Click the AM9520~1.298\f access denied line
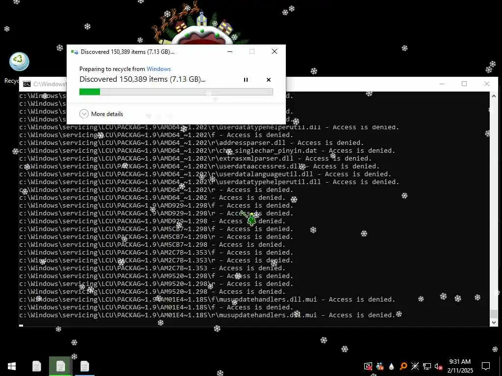 [156, 276]
